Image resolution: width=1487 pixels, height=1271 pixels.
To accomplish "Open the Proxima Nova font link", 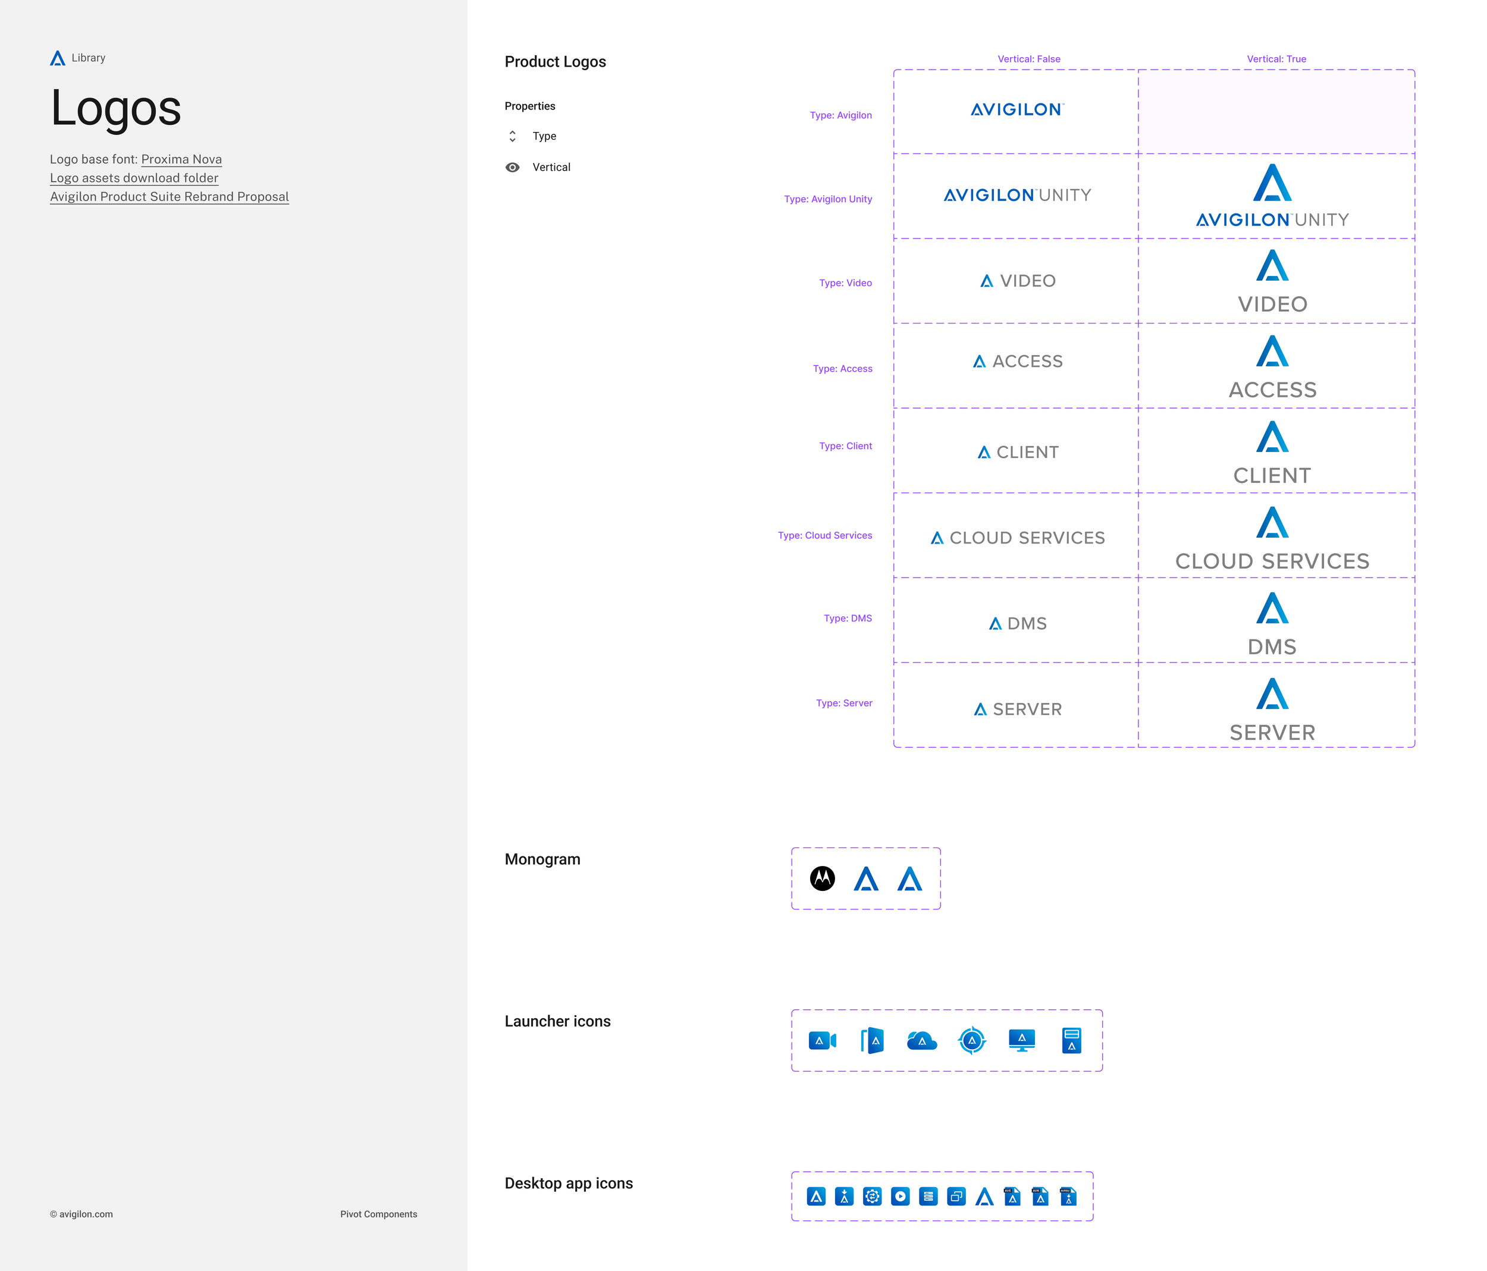I will (181, 159).
